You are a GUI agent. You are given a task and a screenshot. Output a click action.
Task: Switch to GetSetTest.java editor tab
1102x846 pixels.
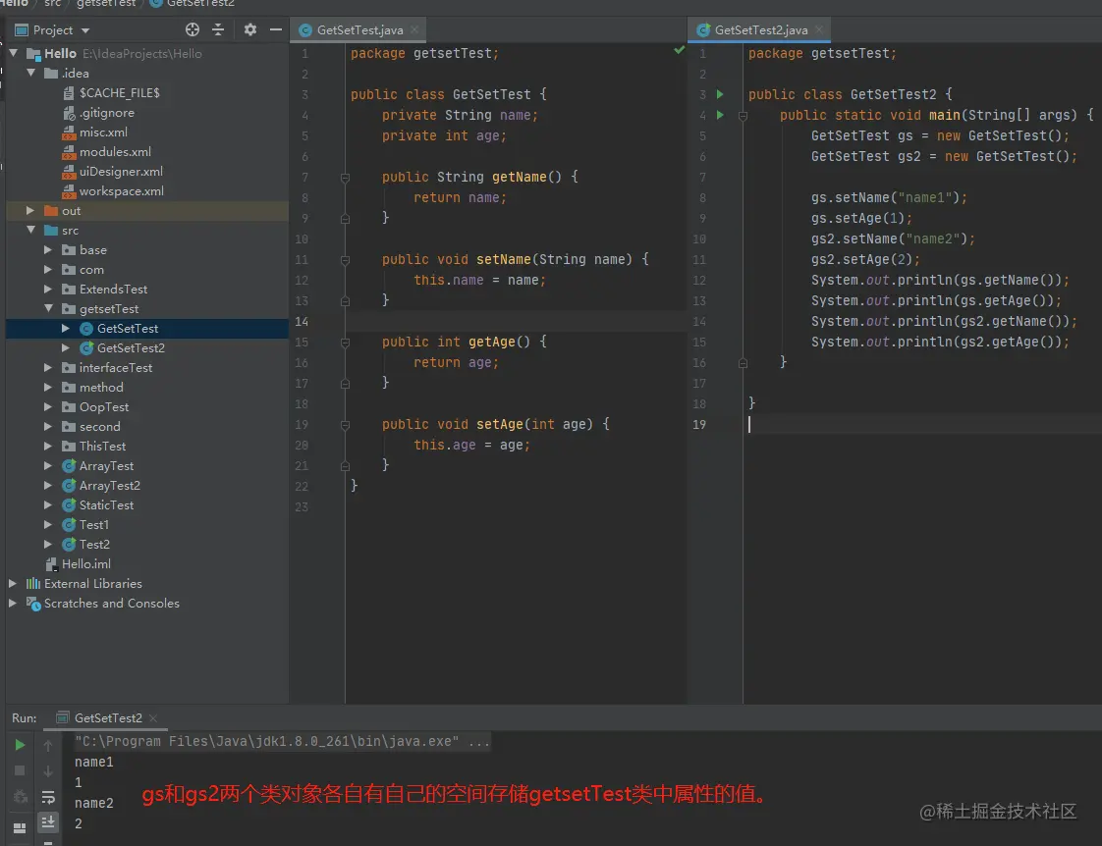(x=359, y=30)
